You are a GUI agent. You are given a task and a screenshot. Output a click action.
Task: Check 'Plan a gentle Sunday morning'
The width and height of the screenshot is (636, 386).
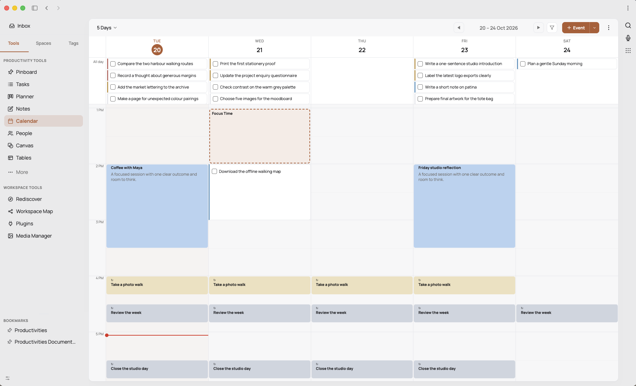(x=523, y=64)
